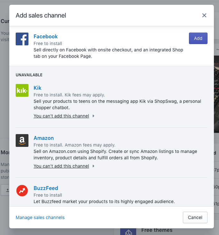This screenshot has width=219, height=235.
Task: Select the theme preview thumbnail at right edge
Action: [x=216, y=94]
